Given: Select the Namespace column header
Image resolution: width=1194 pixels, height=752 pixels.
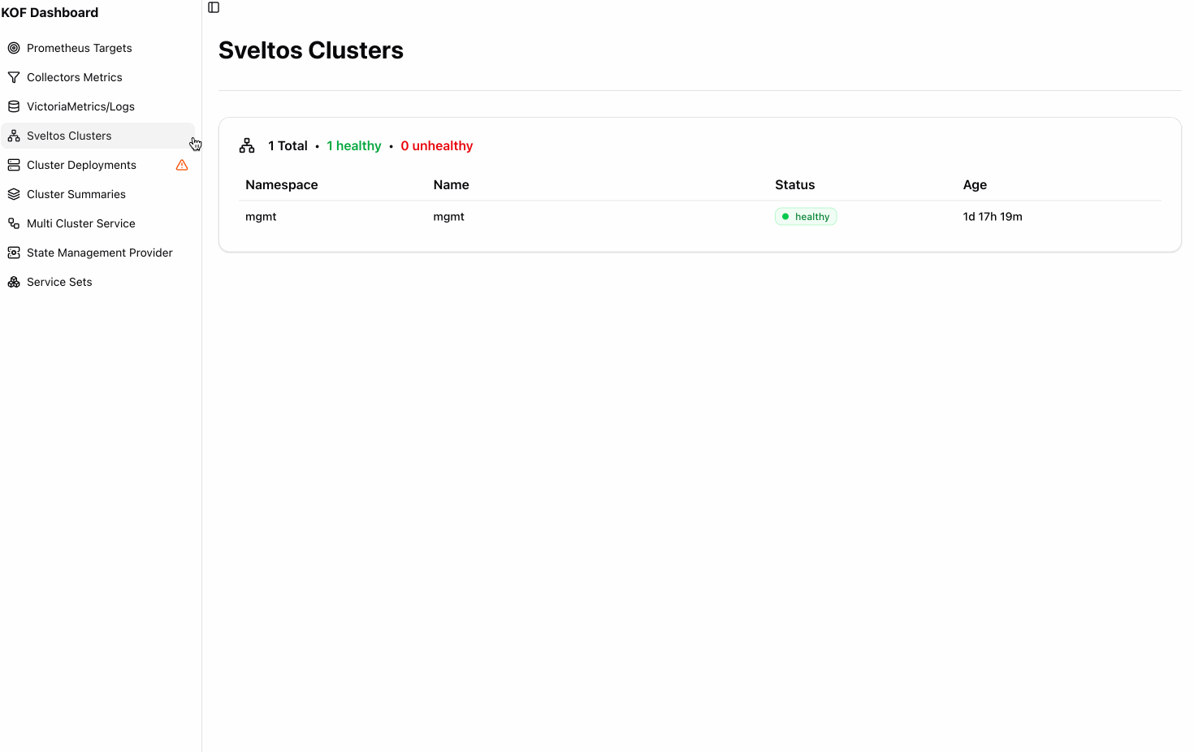Looking at the screenshot, I should pyautogui.click(x=281, y=184).
